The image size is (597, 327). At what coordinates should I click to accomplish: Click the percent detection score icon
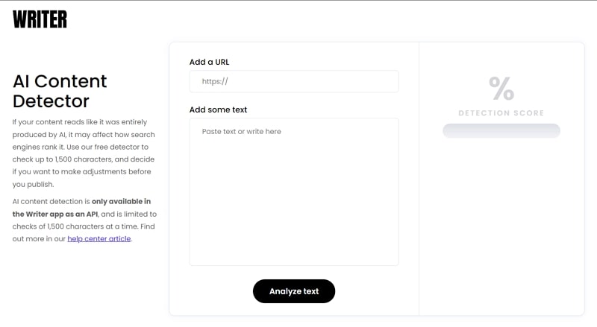[501, 88]
